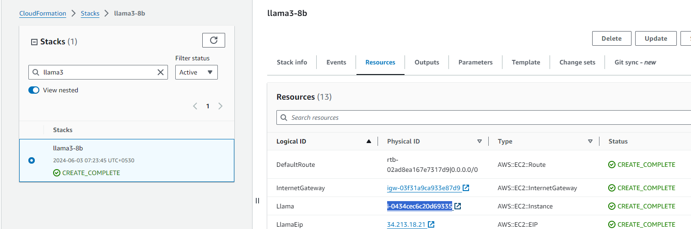Image resolution: width=691 pixels, height=229 pixels.
Task: Click the Status column header
Action: coord(618,142)
